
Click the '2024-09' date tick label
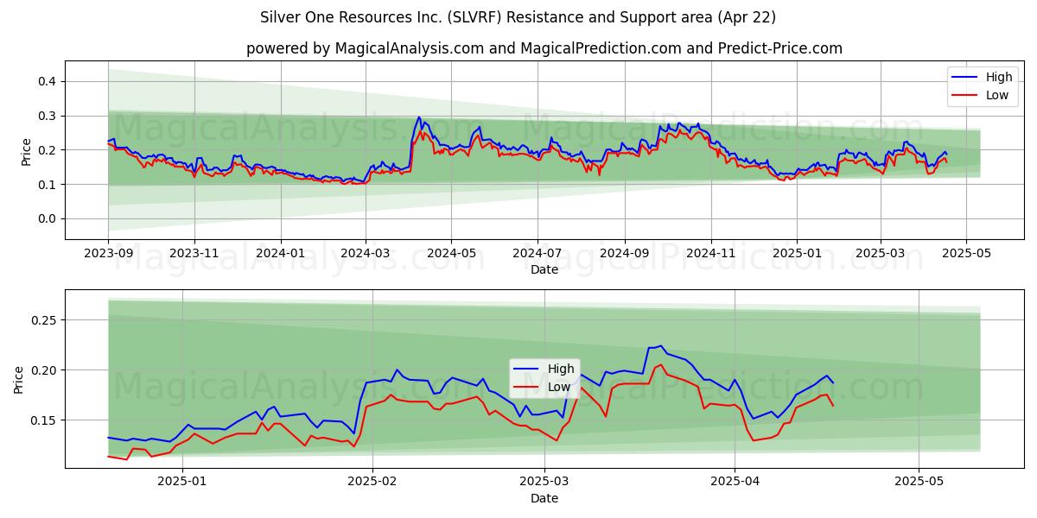[x=624, y=254]
